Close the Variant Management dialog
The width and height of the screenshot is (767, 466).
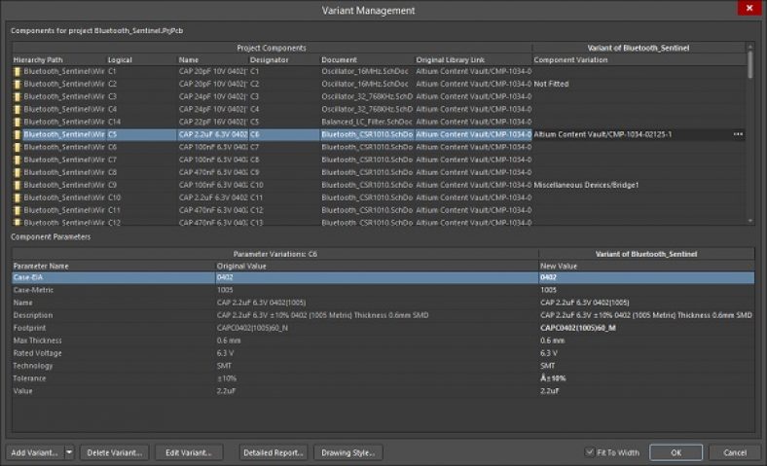pos(749,10)
